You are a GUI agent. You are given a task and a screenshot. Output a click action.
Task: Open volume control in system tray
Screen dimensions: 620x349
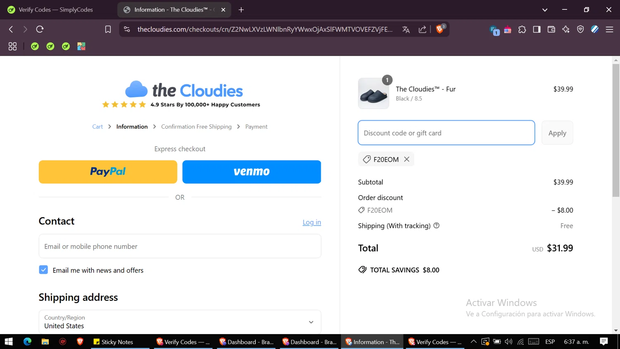[x=508, y=342]
